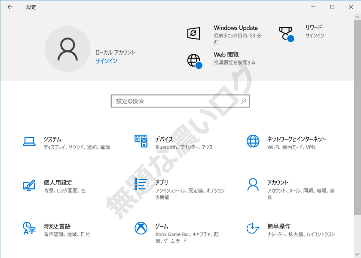Click ローカル アカウント label
This screenshot has width=361, height=258.
[x=115, y=52]
